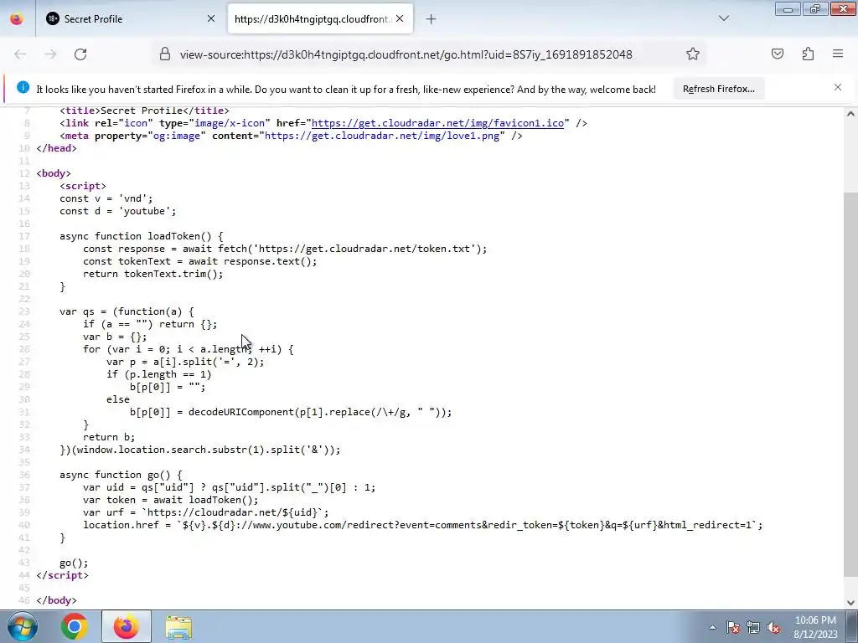Click the line "return tokenText.trim();"

click(153, 274)
